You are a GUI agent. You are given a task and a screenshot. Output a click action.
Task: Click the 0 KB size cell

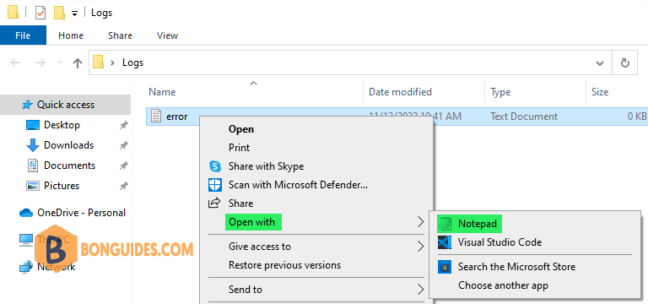636,117
